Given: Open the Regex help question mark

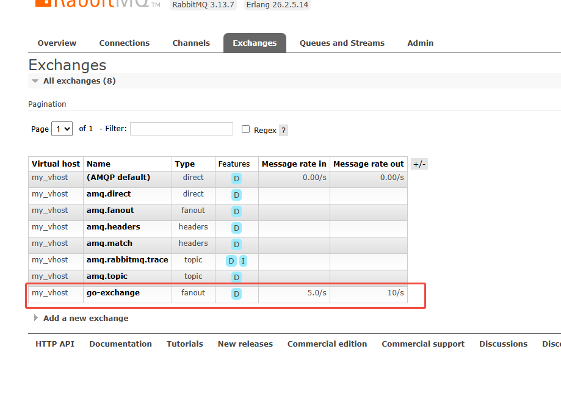Looking at the screenshot, I should tap(283, 130).
